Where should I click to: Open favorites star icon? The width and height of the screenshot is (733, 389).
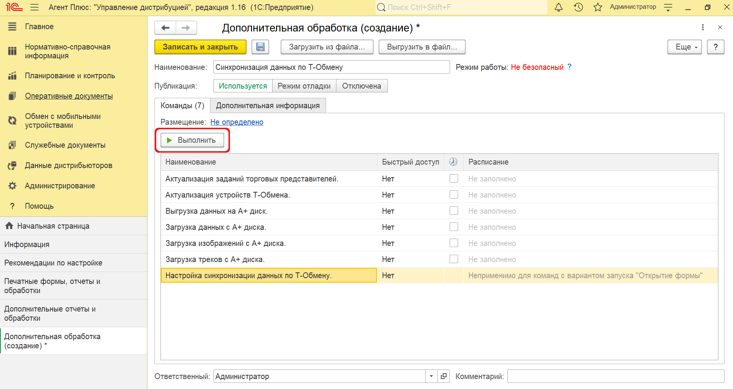coord(597,7)
